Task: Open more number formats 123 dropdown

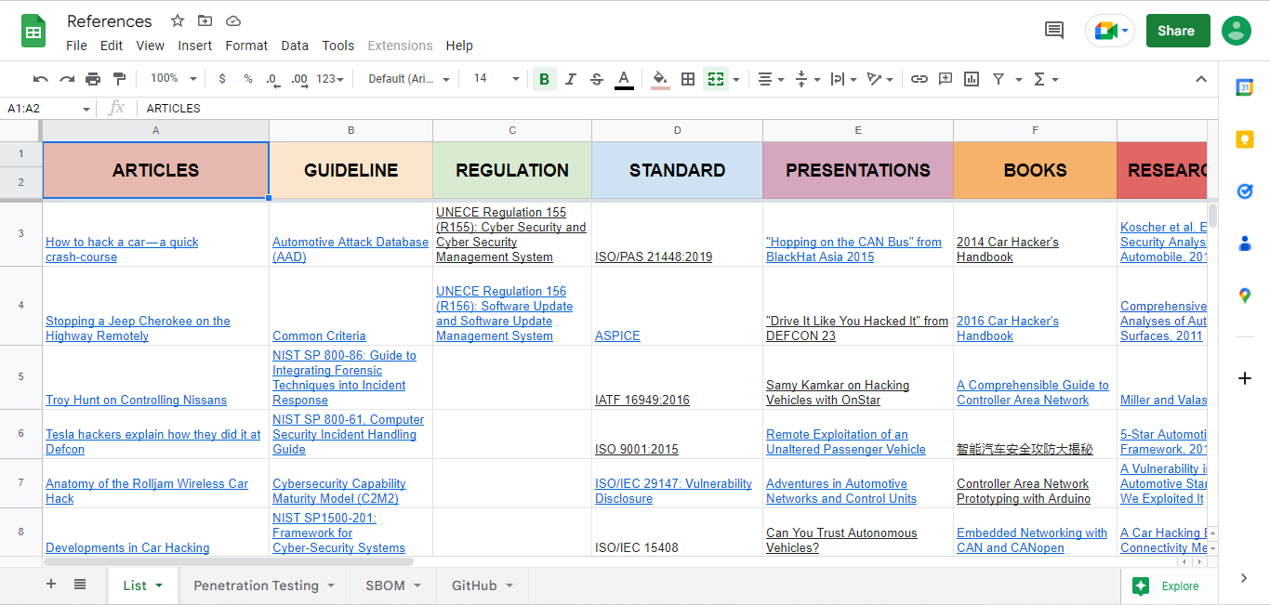Action: [330, 79]
